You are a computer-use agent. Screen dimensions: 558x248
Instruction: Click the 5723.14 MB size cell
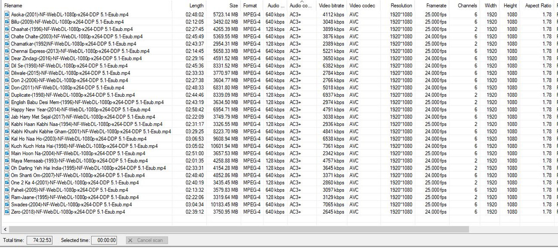pyautogui.click(x=225, y=14)
